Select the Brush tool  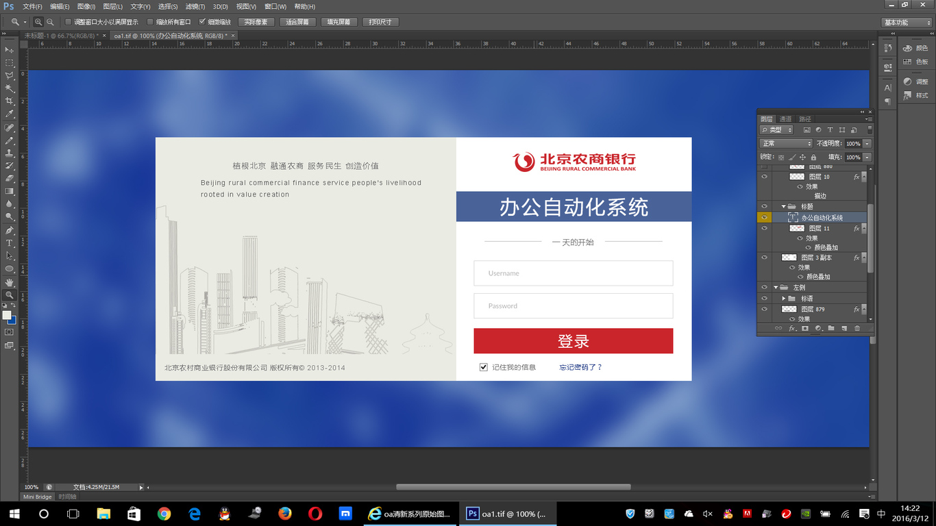tap(9, 141)
